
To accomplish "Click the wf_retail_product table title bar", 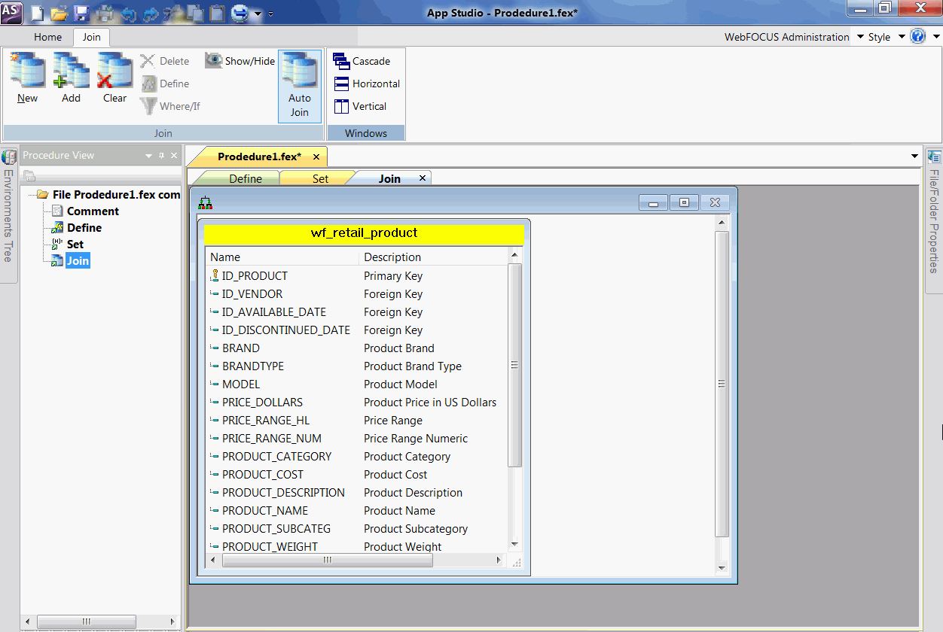I will click(364, 234).
